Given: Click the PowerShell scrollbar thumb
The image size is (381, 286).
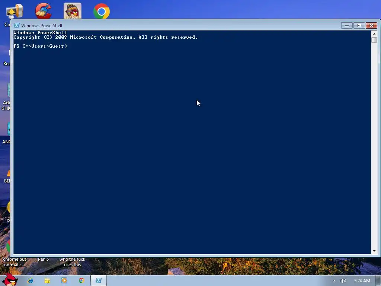Looking at the screenshot, I should 374,40.
